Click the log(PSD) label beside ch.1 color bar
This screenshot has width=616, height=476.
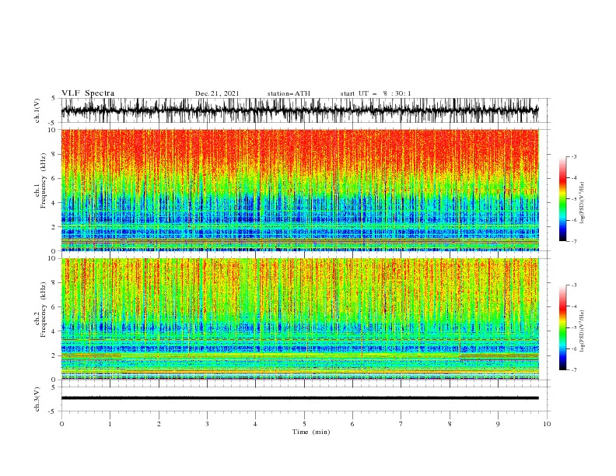click(582, 203)
